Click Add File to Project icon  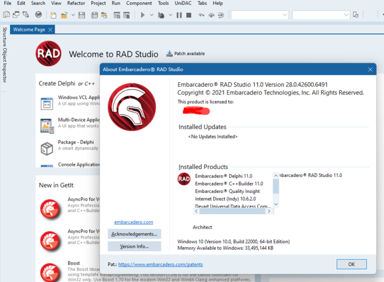(x=117, y=15)
